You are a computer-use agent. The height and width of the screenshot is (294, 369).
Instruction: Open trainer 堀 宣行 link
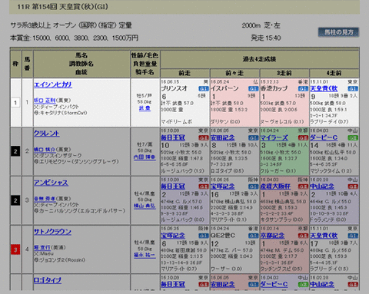tap(42, 247)
